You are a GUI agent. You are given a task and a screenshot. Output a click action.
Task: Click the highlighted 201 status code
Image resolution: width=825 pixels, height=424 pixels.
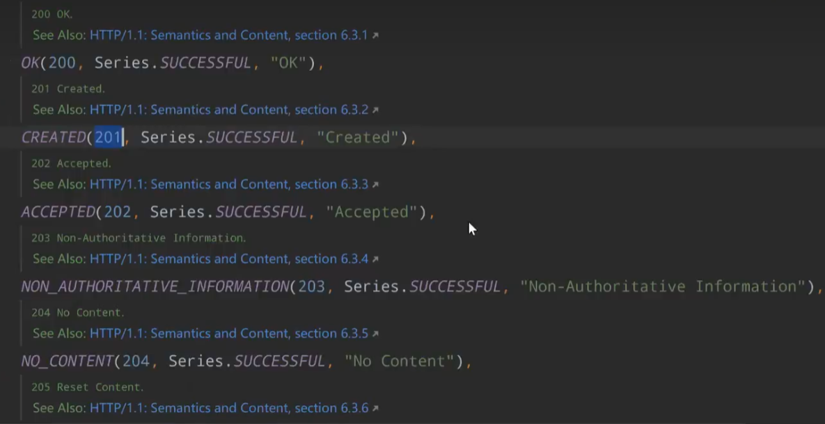pyautogui.click(x=108, y=138)
